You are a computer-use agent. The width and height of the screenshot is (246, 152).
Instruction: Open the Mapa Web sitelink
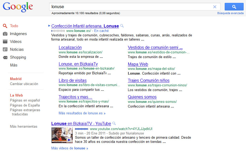(138, 64)
